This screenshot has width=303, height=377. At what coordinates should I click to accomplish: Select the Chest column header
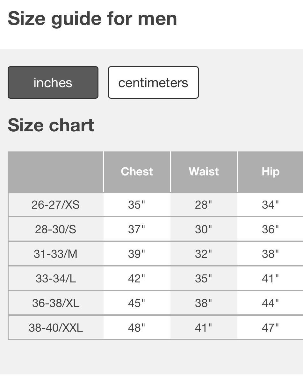click(x=136, y=171)
